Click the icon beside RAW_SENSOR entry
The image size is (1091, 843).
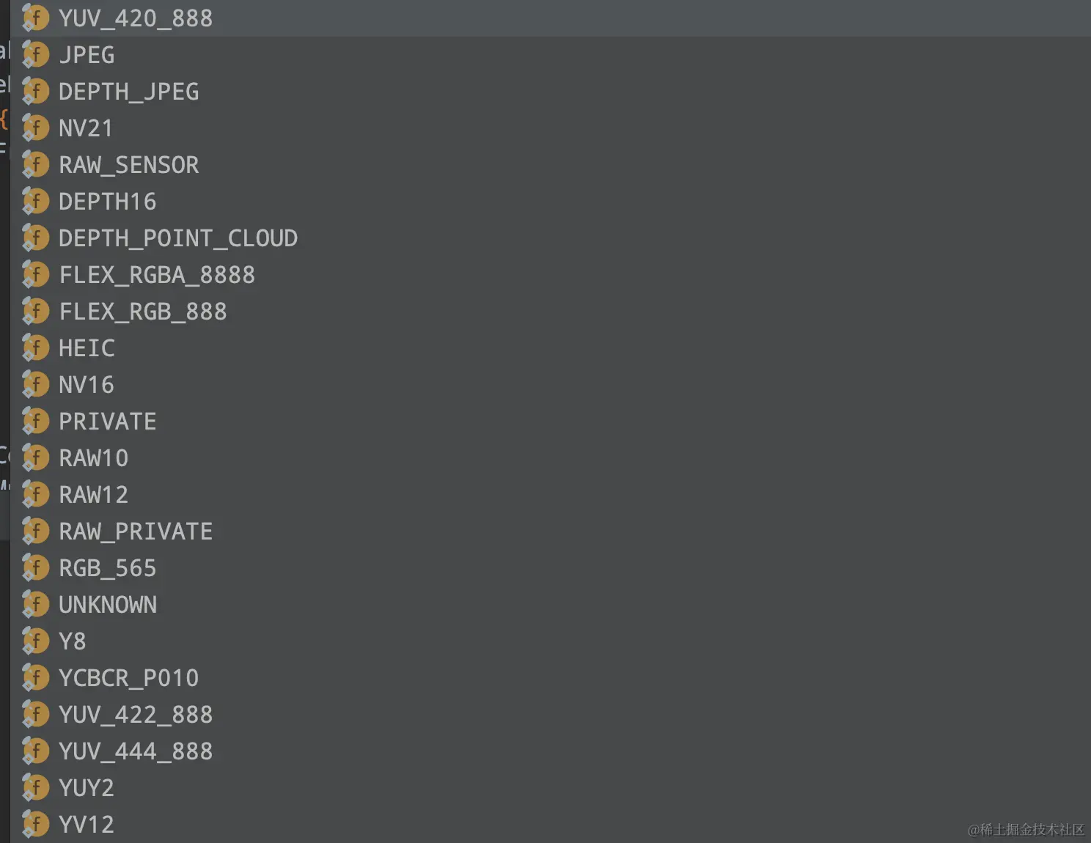point(35,165)
